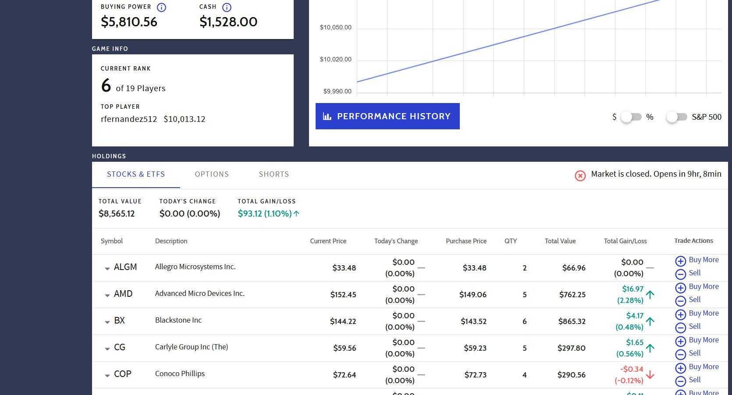Sort by Today's Change column header
This screenshot has height=395, width=732.
coord(396,241)
